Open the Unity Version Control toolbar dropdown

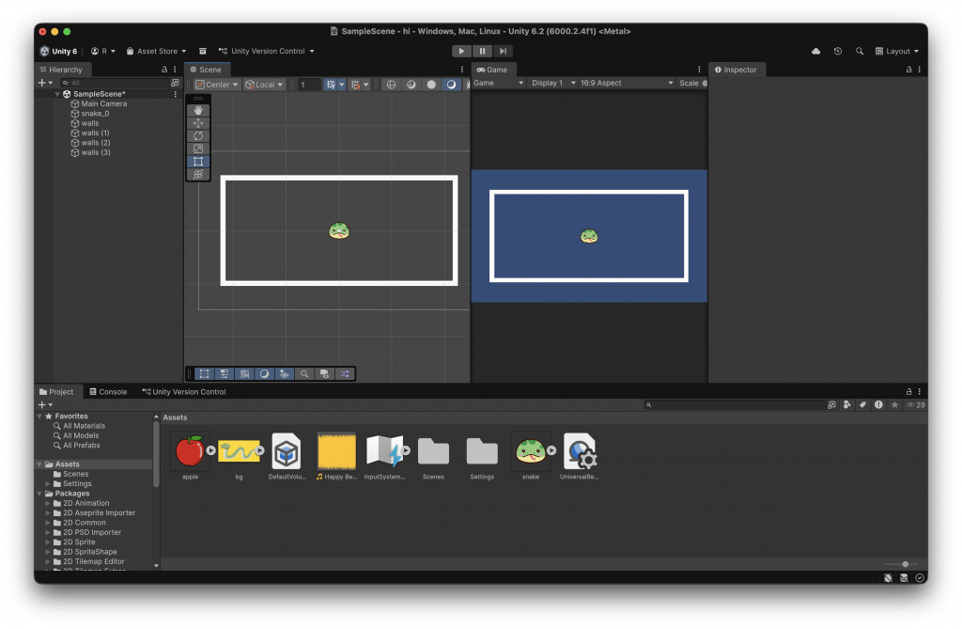(266, 51)
